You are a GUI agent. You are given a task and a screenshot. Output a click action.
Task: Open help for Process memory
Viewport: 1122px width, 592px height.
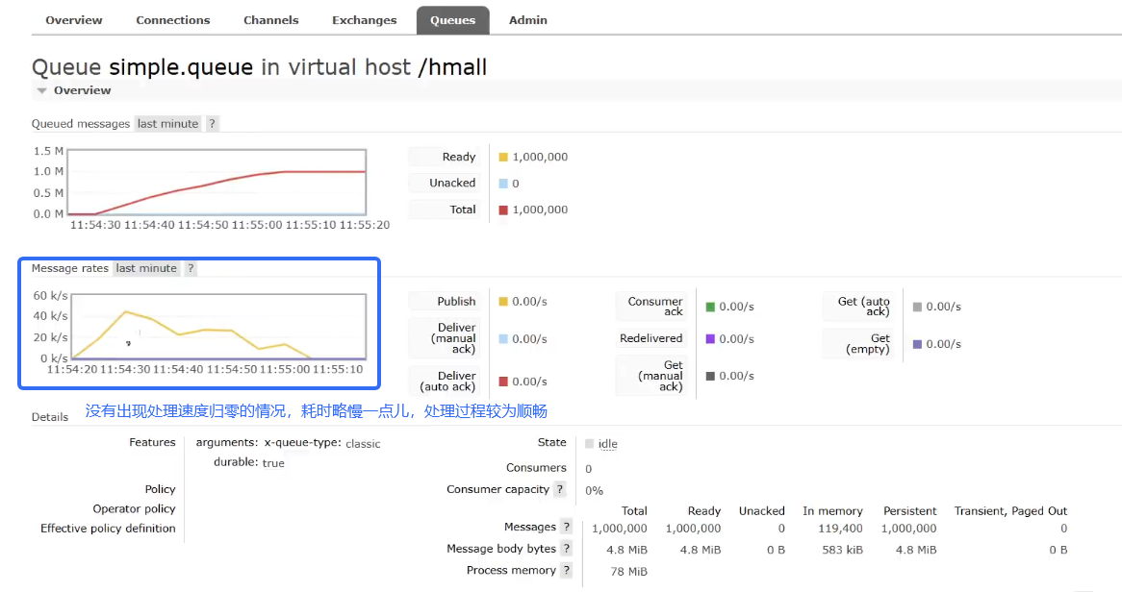(x=567, y=570)
